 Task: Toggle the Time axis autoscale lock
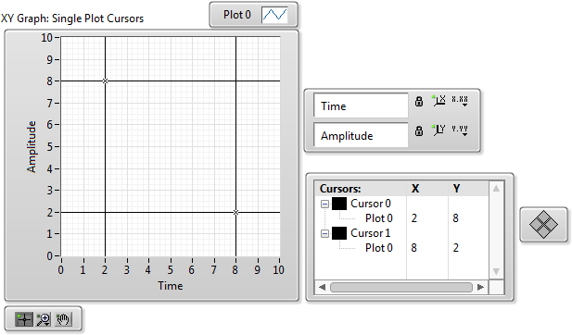(x=419, y=101)
